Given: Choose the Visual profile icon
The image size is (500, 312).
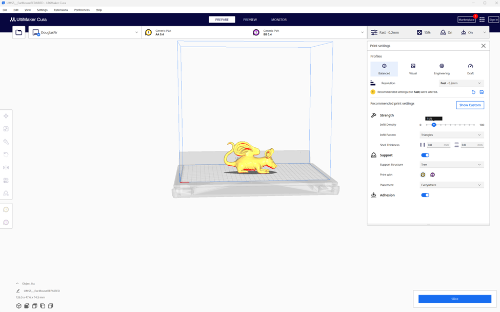Looking at the screenshot, I should tap(413, 69).
